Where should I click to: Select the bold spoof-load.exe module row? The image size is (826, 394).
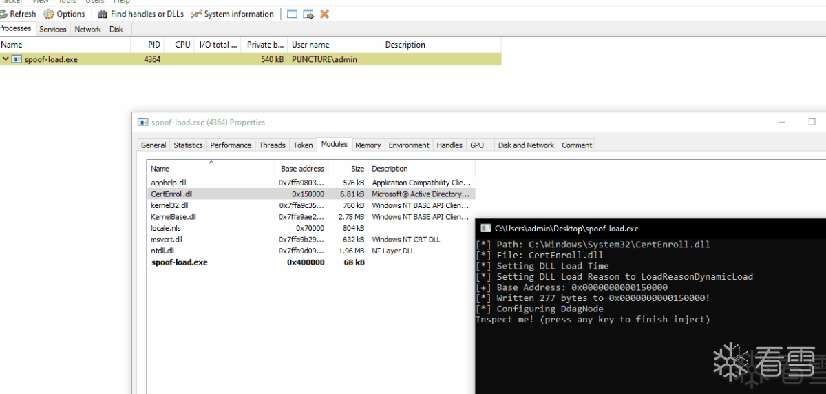tap(311, 262)
